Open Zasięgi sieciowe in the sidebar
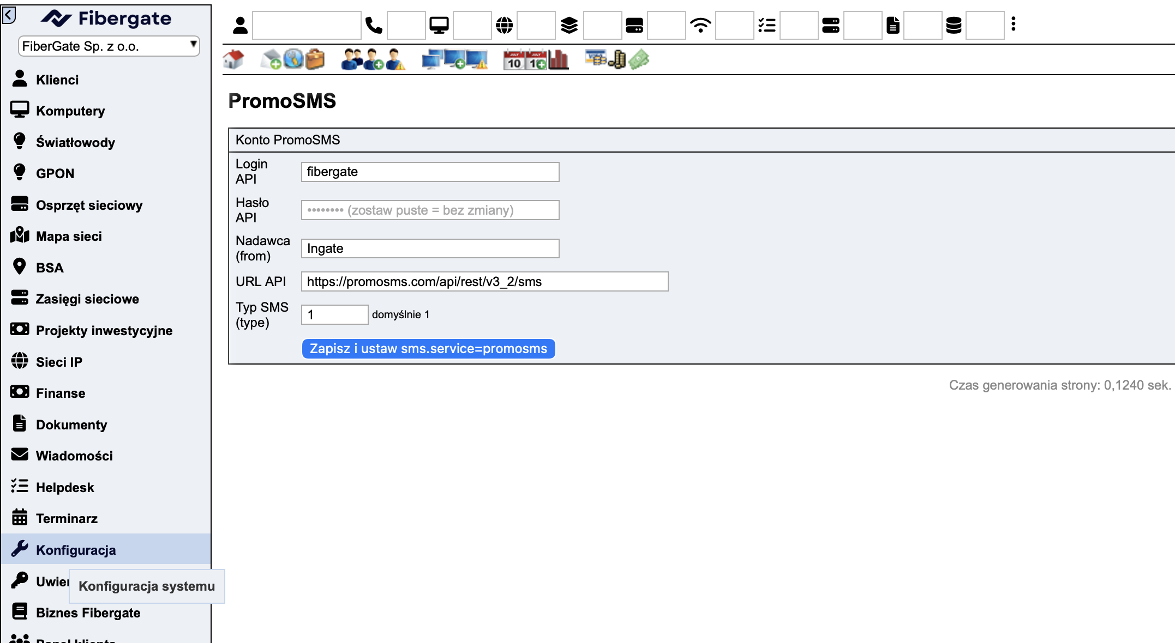The height and width of the screenshot is (643, 1175). coord(106,299)
